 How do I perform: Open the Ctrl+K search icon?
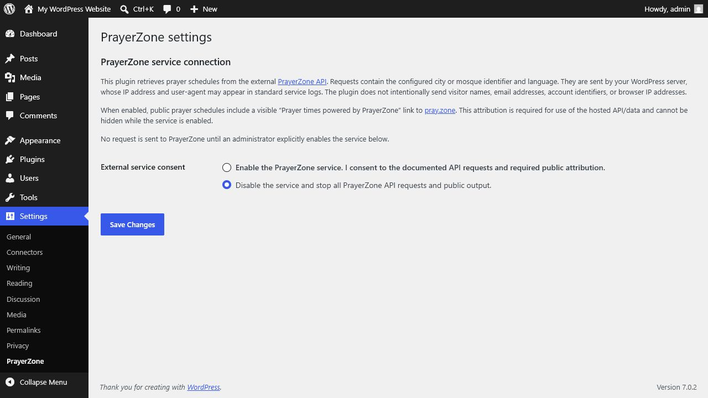coord(124,9)
